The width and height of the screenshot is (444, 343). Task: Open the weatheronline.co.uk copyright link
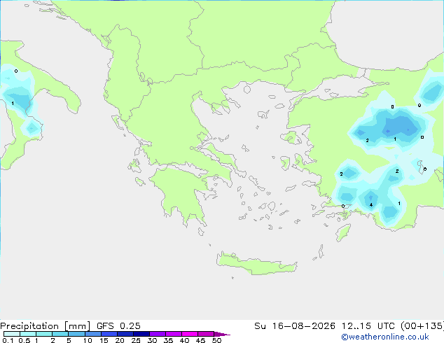point(385,337)
